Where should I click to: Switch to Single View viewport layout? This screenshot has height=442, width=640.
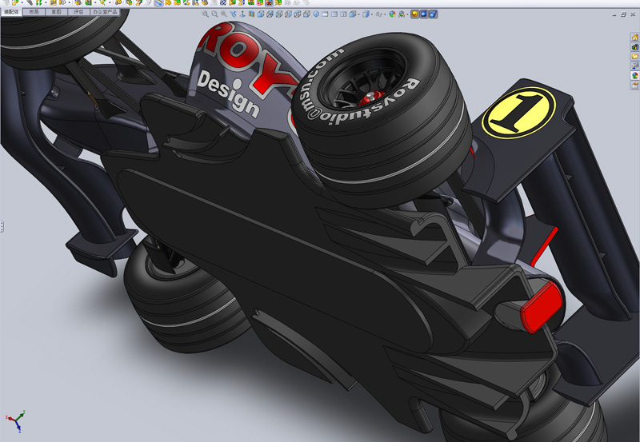(x=325, y=14)
